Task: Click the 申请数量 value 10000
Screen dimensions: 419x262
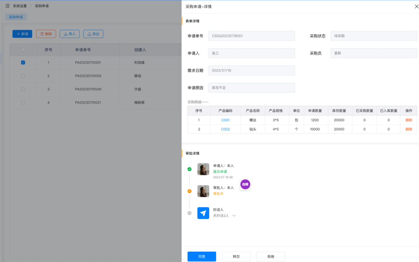Action: point(315,129)
